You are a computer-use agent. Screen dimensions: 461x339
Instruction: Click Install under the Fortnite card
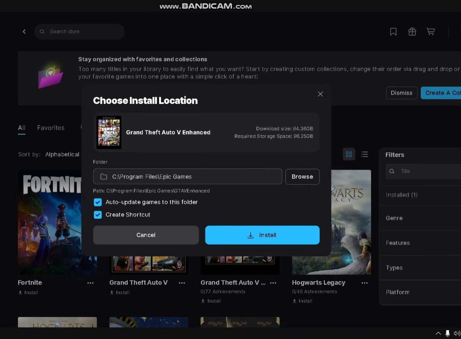coord(28,292)
